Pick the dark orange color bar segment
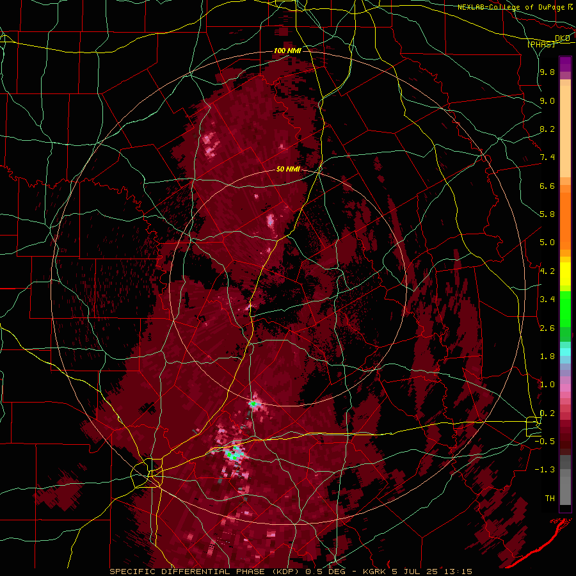 point(565,220)
